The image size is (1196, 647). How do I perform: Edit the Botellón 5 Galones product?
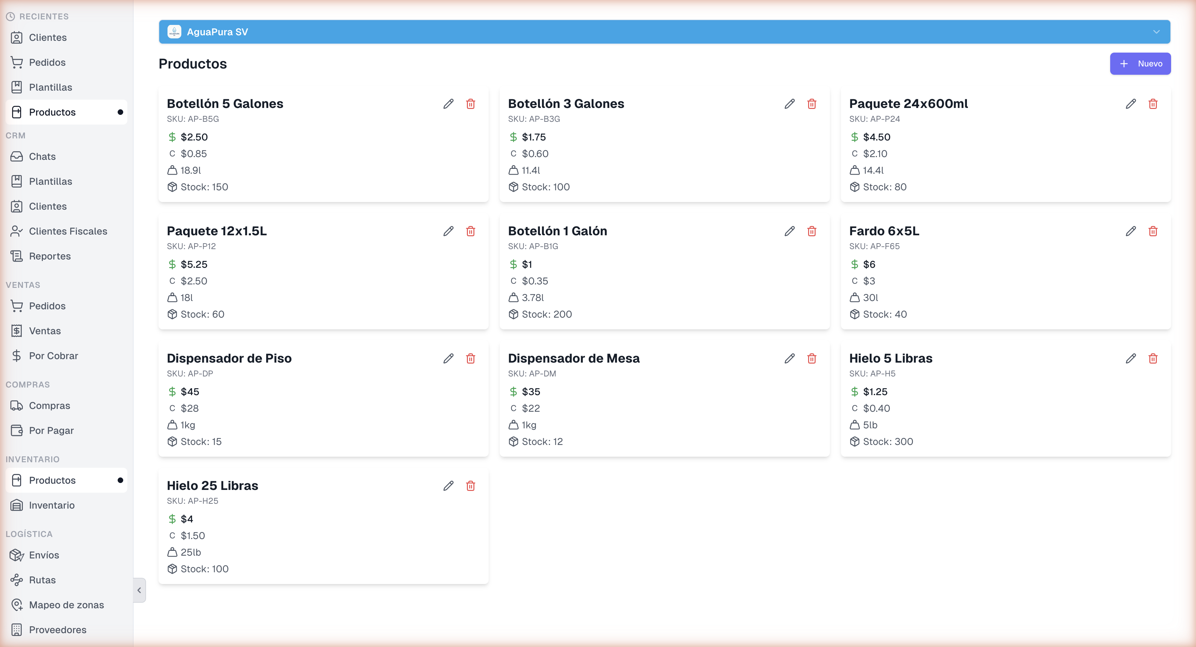point(448,104)
